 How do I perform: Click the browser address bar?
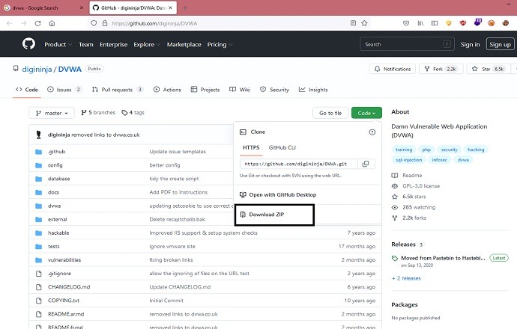point(228,23)
